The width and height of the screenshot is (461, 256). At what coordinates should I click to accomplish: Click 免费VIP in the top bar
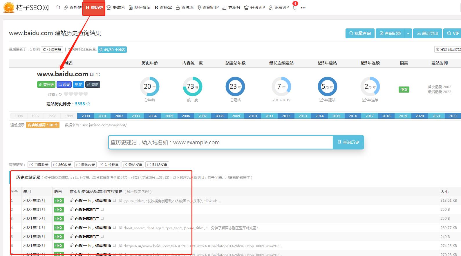point(279,8)
